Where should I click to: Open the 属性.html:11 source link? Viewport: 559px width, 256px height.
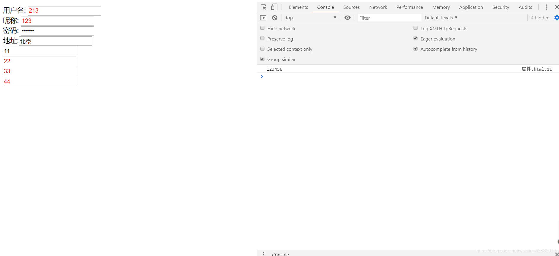click(x=537, y=69)
